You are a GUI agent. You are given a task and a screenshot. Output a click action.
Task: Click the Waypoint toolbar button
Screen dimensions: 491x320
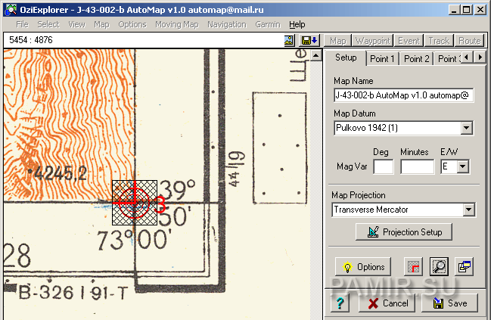[373, 41]
